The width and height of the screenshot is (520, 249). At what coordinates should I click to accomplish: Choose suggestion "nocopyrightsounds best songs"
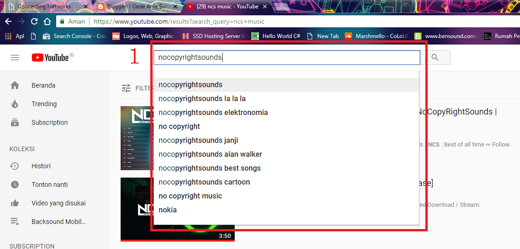(286, 168)
